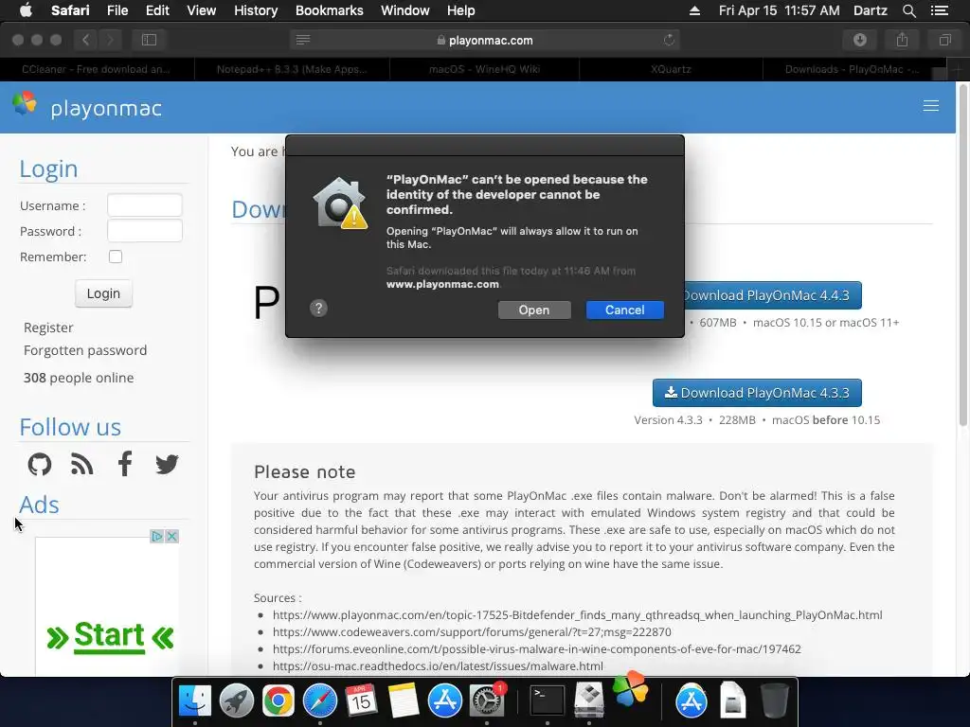Open the History menu

coord(256,10)
